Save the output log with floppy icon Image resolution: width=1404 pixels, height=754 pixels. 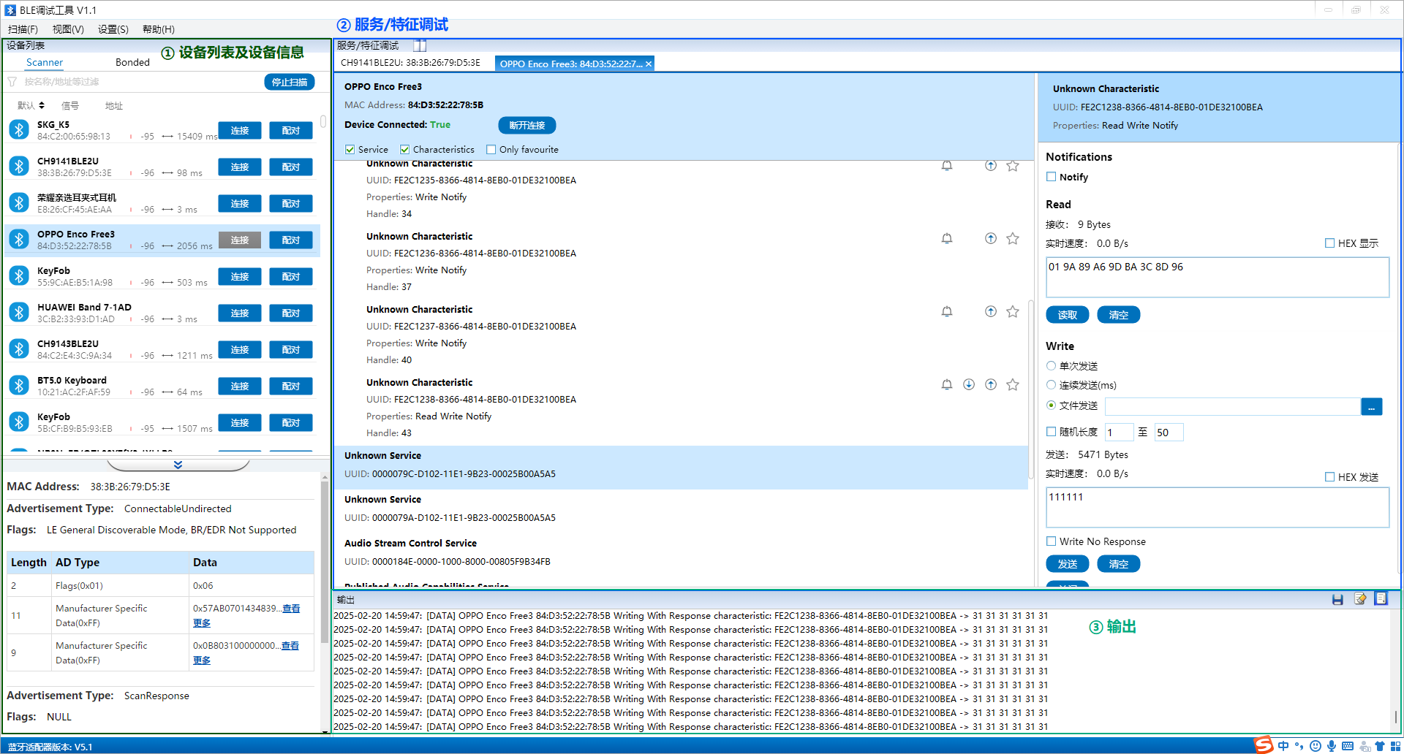(1338, 599)
